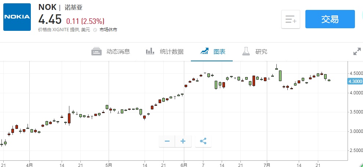Click the research flask icon
This screenshot has height=167, width=363.
coord(246,51)
